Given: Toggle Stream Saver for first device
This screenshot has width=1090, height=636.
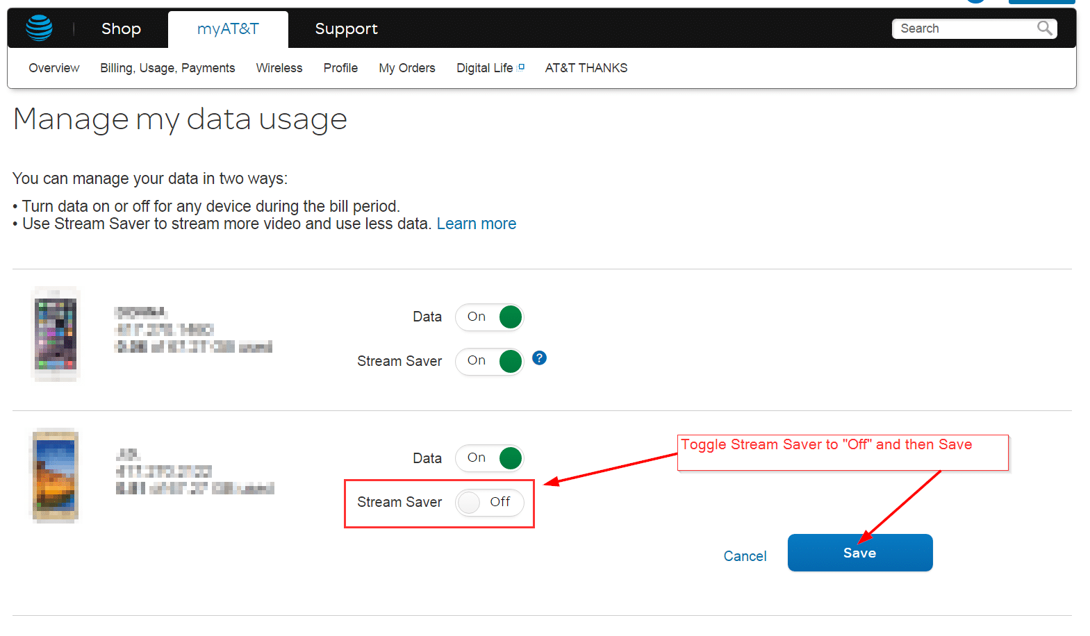Looking at the screenshot, I should [490, 361].
